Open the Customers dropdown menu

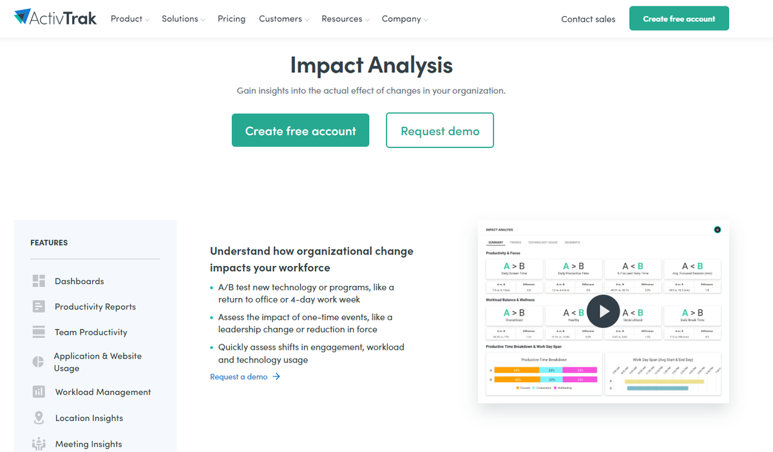[283, 19]
